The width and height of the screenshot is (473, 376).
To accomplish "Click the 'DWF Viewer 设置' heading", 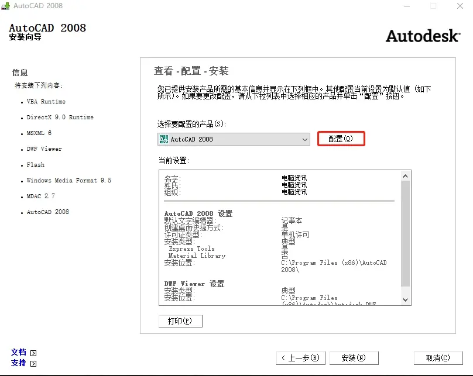I will [194, 284].
